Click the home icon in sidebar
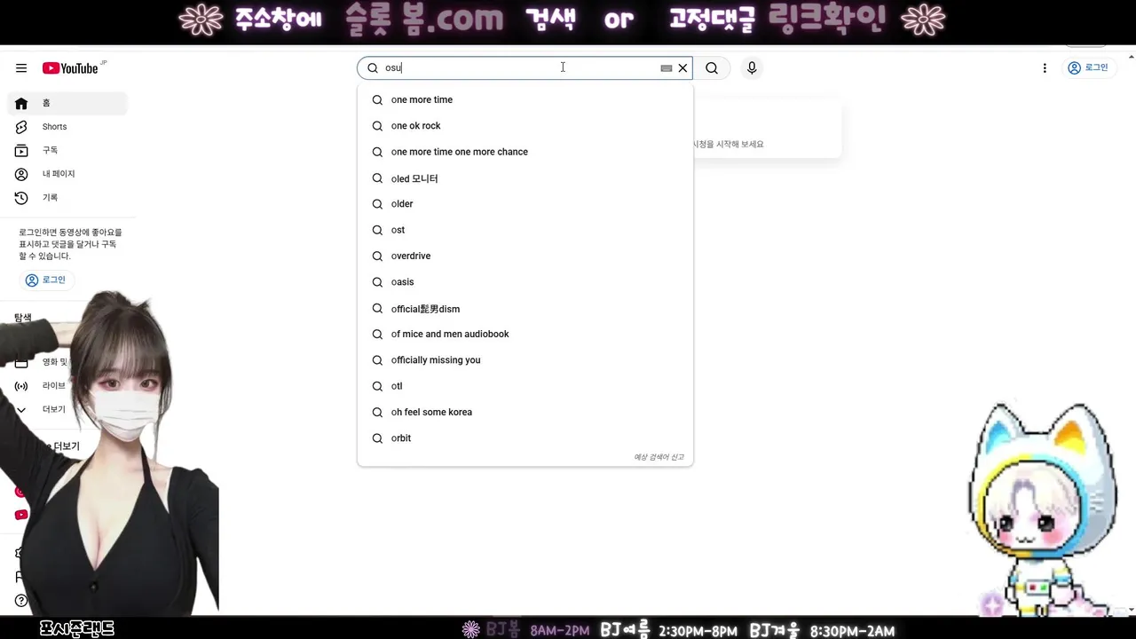This screenshot has width=1136, height=639. click(x=21, y=103)
